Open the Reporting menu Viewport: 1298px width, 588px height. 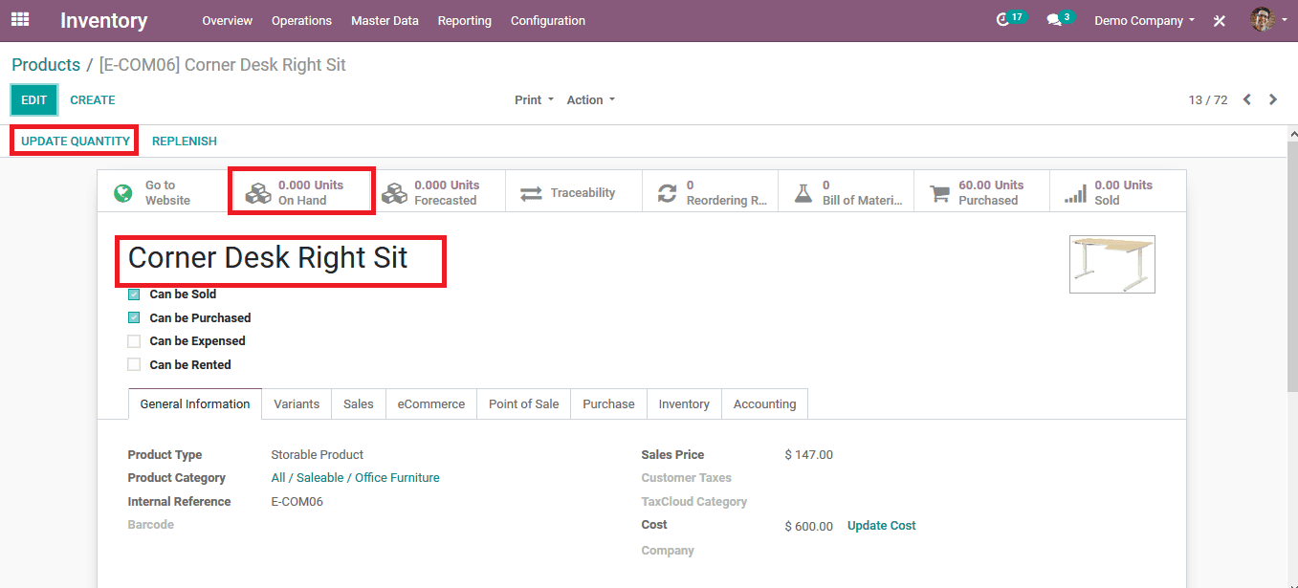pyautogui.click(x=465, y=20)
